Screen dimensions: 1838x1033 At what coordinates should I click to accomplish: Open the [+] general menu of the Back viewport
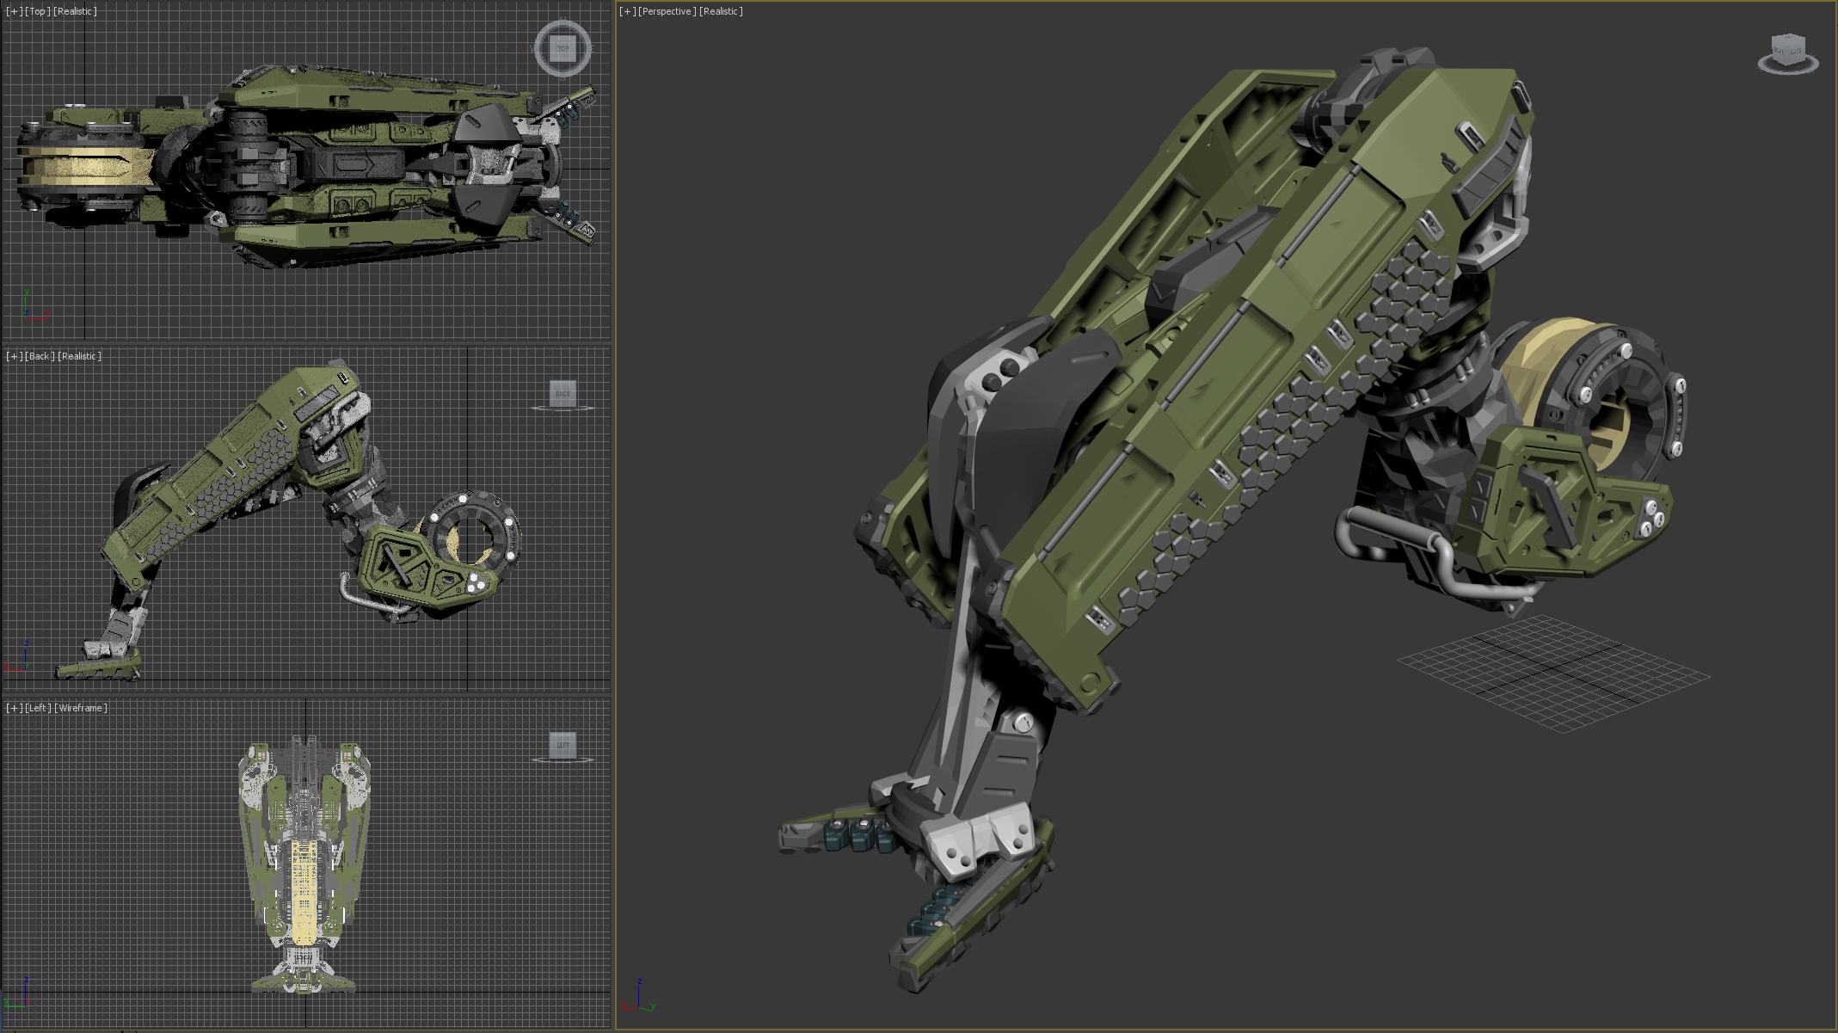pyautogui.click(x=14, y=356)
